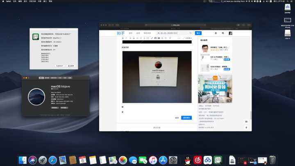Click the Safari address bar
Viewport: 295px width, 166px height.
[175, 25]
